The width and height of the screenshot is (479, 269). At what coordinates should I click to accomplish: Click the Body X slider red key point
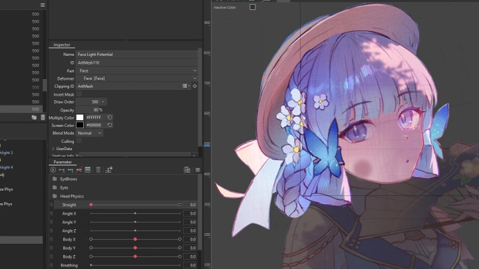(135, 239)
